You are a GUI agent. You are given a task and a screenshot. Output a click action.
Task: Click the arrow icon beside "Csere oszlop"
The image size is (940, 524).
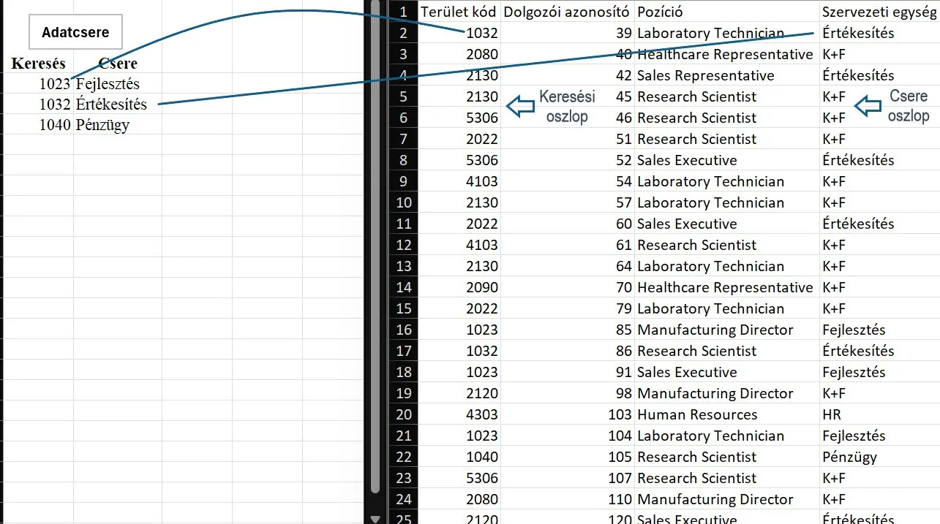[x=868, y=107]
